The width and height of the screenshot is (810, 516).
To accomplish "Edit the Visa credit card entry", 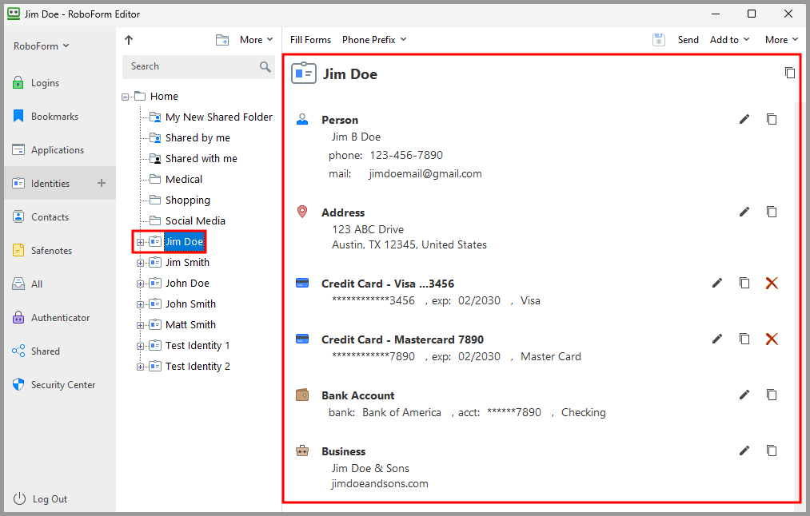I will coord(717,283).
